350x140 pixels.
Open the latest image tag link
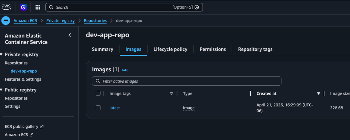pyautogui.click(x=115, y=108)
